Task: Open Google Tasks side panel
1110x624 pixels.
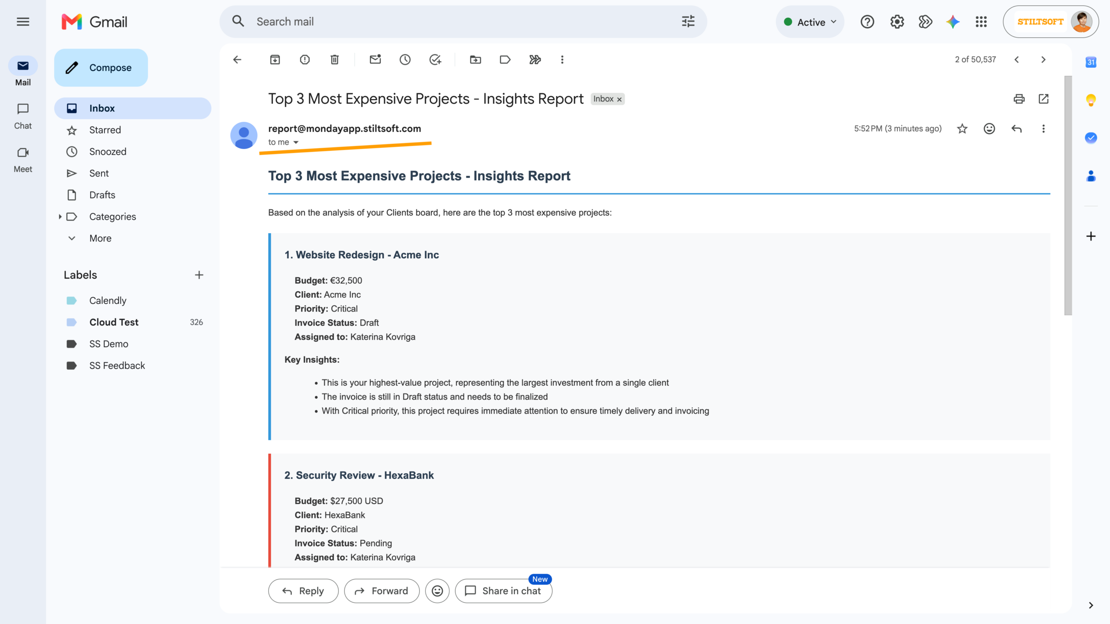Action: [x=1091, y=138]
